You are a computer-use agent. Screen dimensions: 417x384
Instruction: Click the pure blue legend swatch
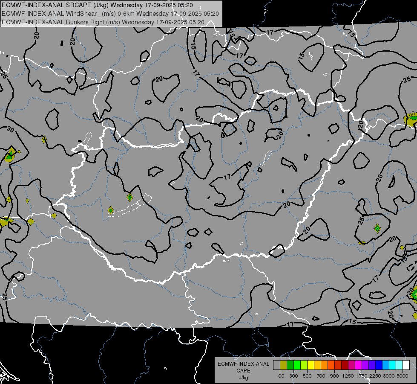coord(379,365)
